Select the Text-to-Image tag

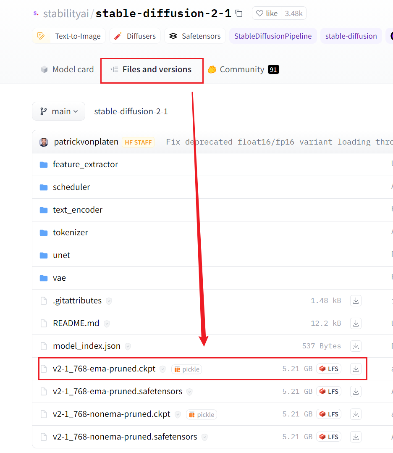pos(69,36)
